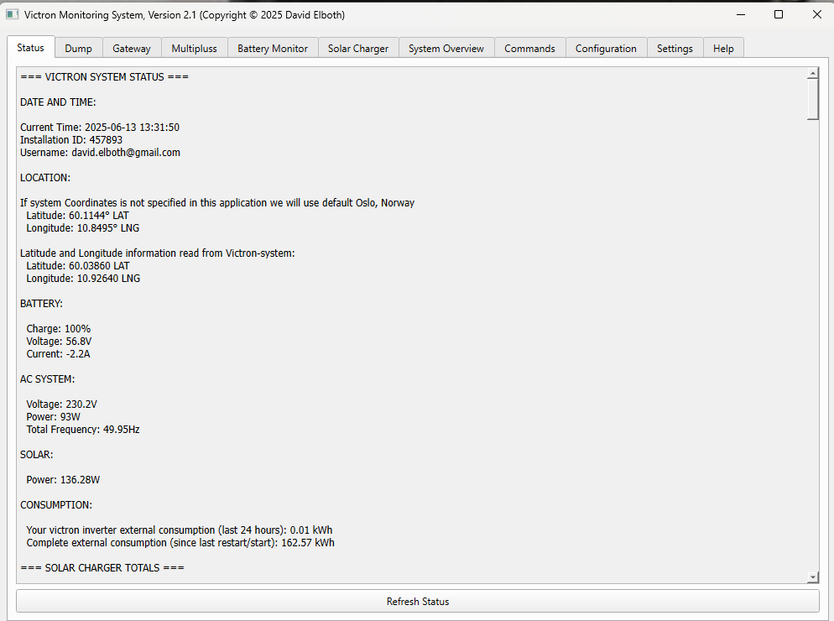
Task: Click the Total Frequency 49.95Hz line
Action: tap(83, 430)
